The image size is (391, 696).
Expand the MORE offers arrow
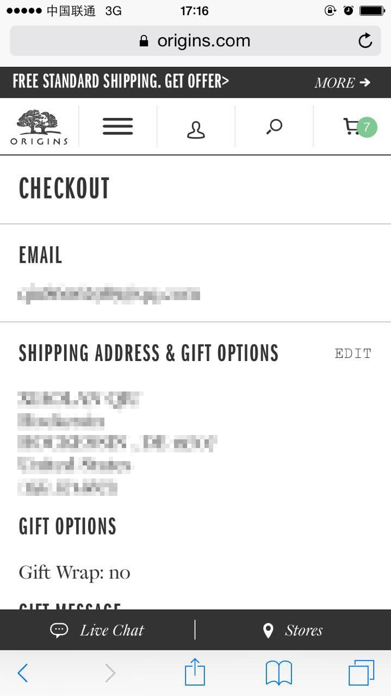343,83
